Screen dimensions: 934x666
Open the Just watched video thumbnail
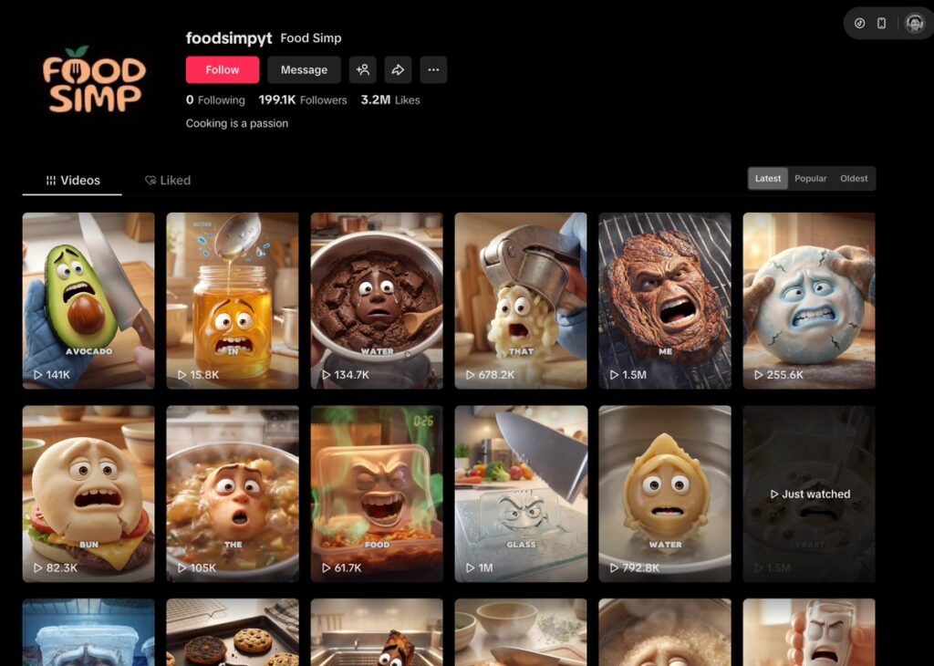click(x=808, y=493)
